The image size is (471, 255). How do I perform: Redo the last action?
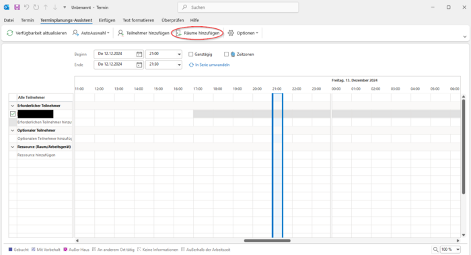pos(36,7)
